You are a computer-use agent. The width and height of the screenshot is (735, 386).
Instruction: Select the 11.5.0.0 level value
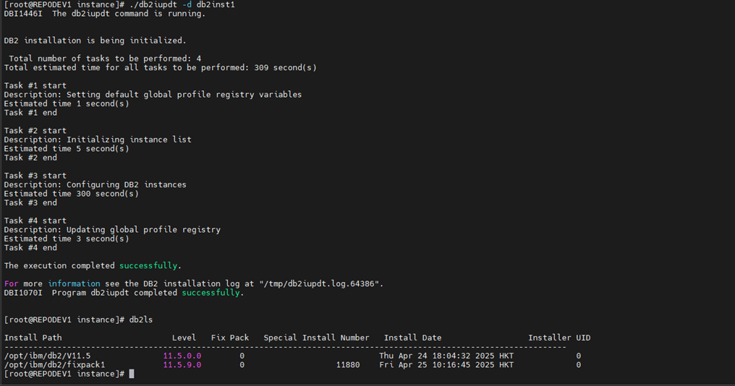pos(182,356)
